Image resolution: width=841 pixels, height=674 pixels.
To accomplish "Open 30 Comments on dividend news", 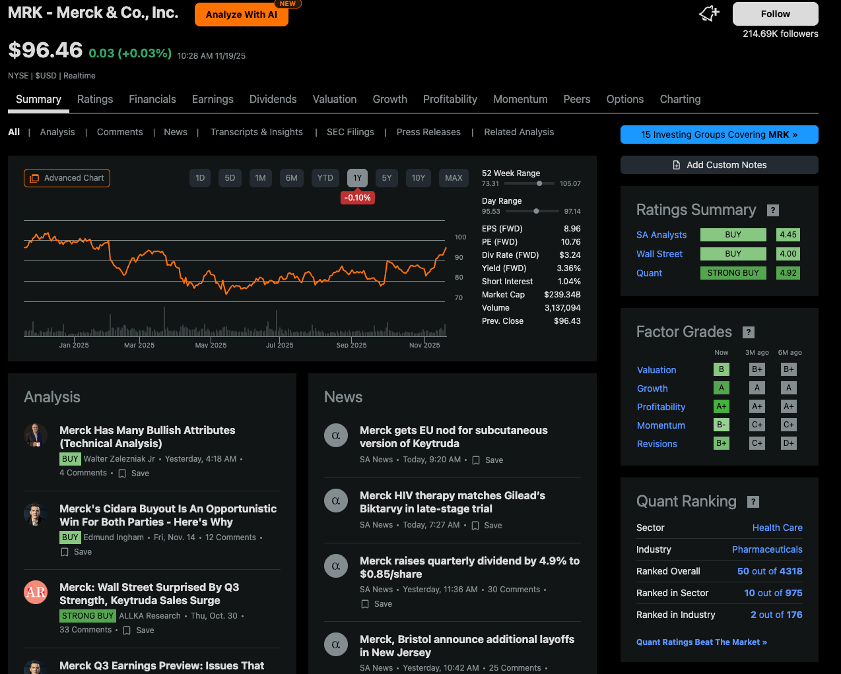I will pos(514,590).
